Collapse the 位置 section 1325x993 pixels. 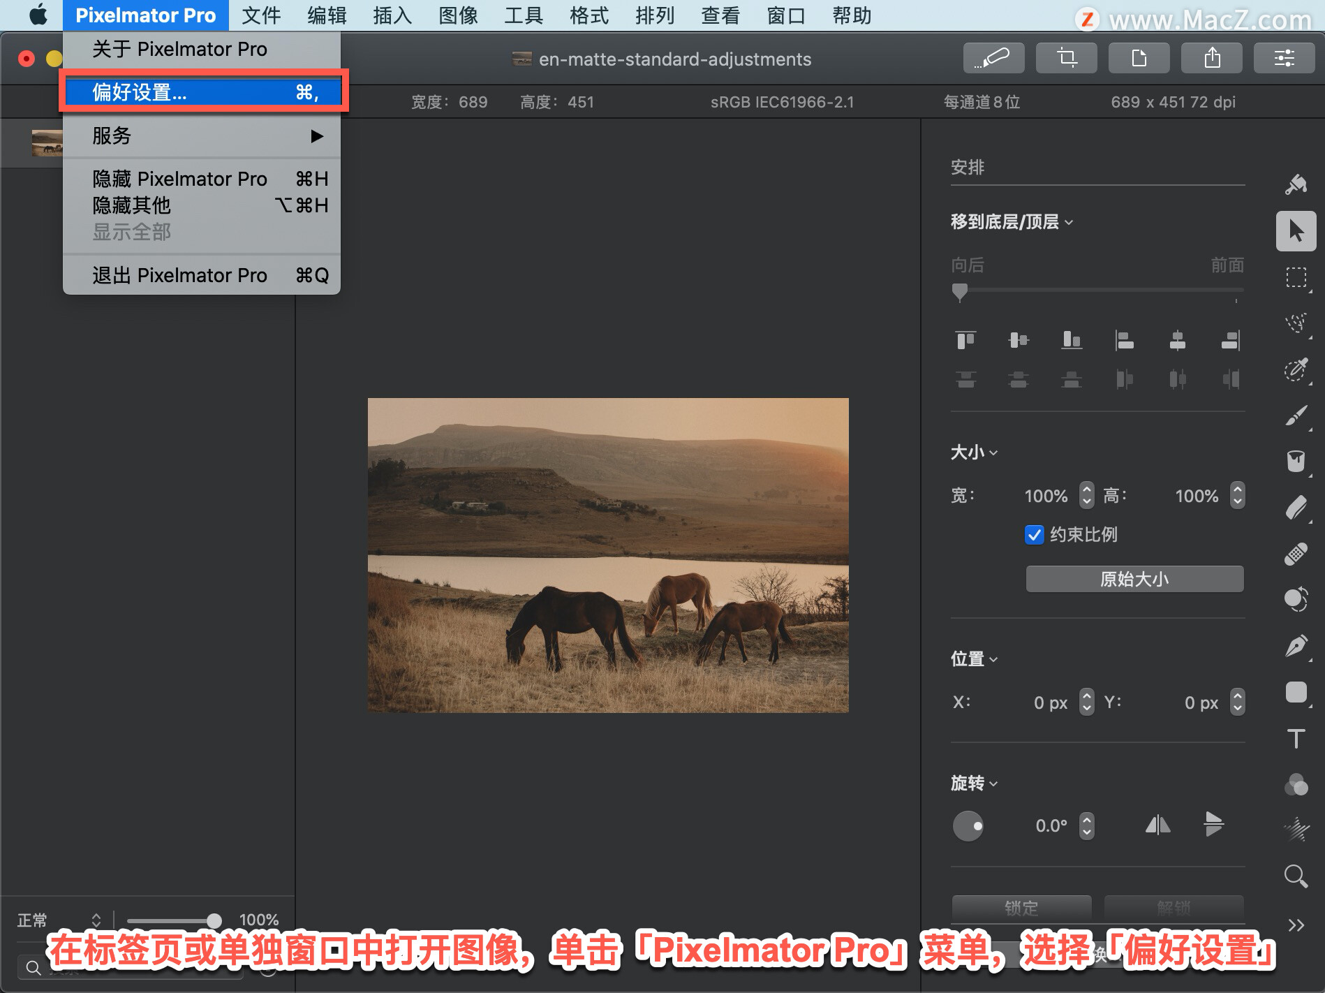tap(974, 659)
